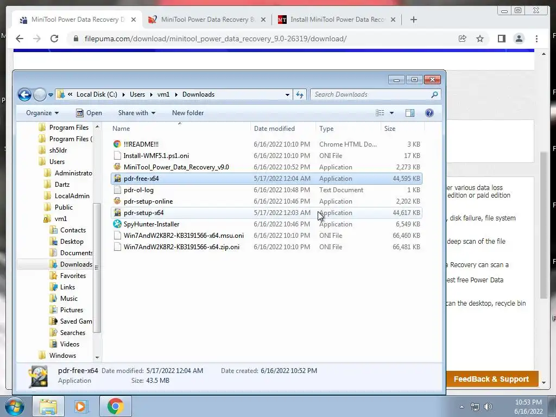This screenshot has width=556, height=417.
Task: Click the Search Downloads field
Action: coord(376,94)
